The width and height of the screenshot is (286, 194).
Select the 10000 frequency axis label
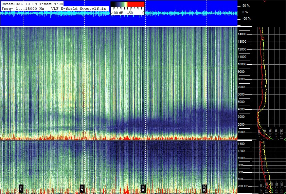point(242,64)
